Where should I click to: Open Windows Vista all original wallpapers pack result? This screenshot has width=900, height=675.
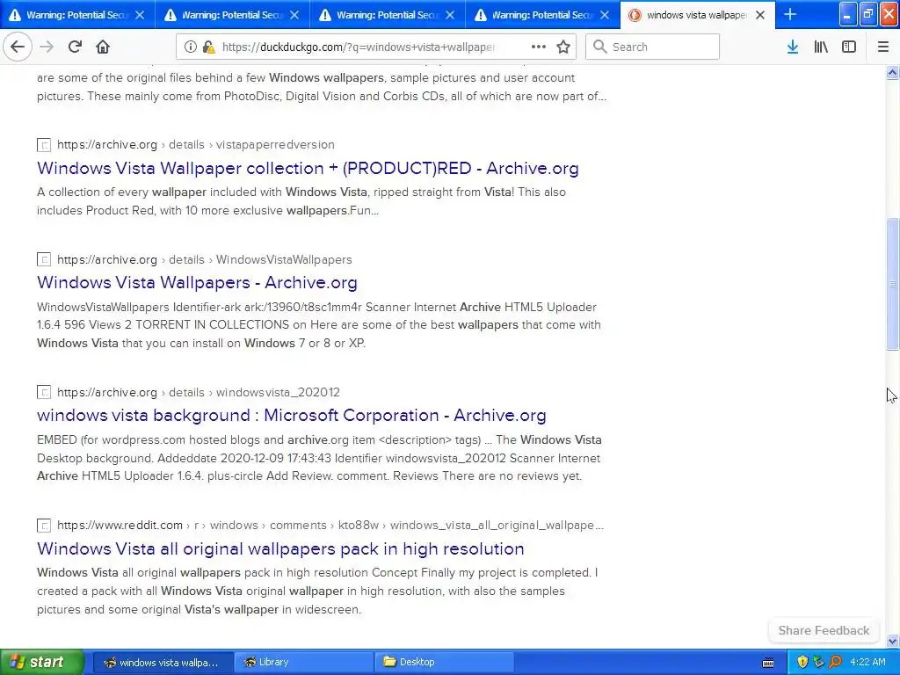pos(280,548)
